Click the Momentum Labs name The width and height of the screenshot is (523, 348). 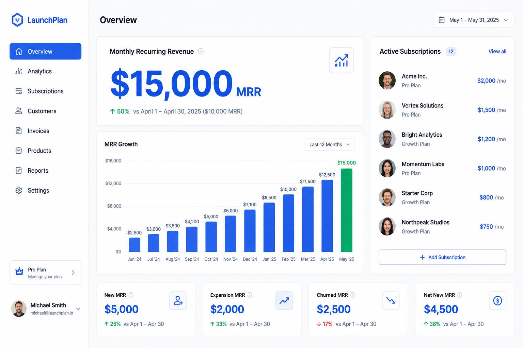[423, 164]
